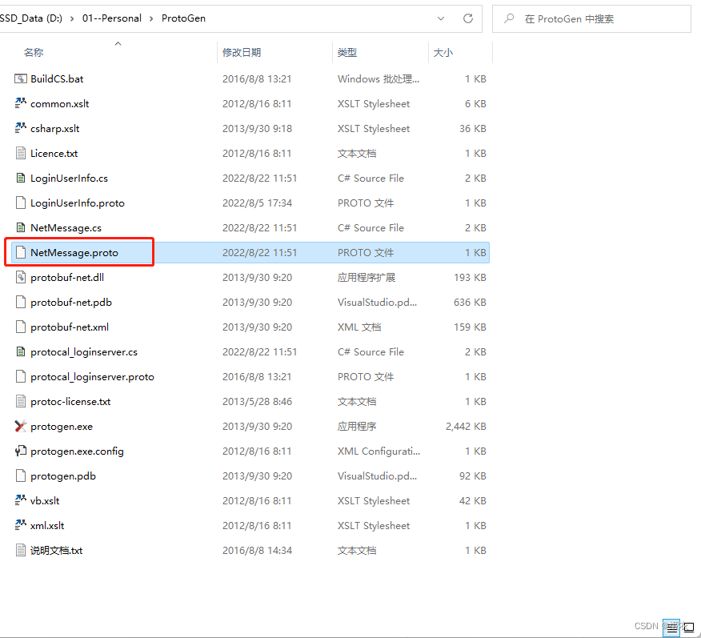
Task: Sort files by the 大小 column header
Action: click(x=443, y=51)
